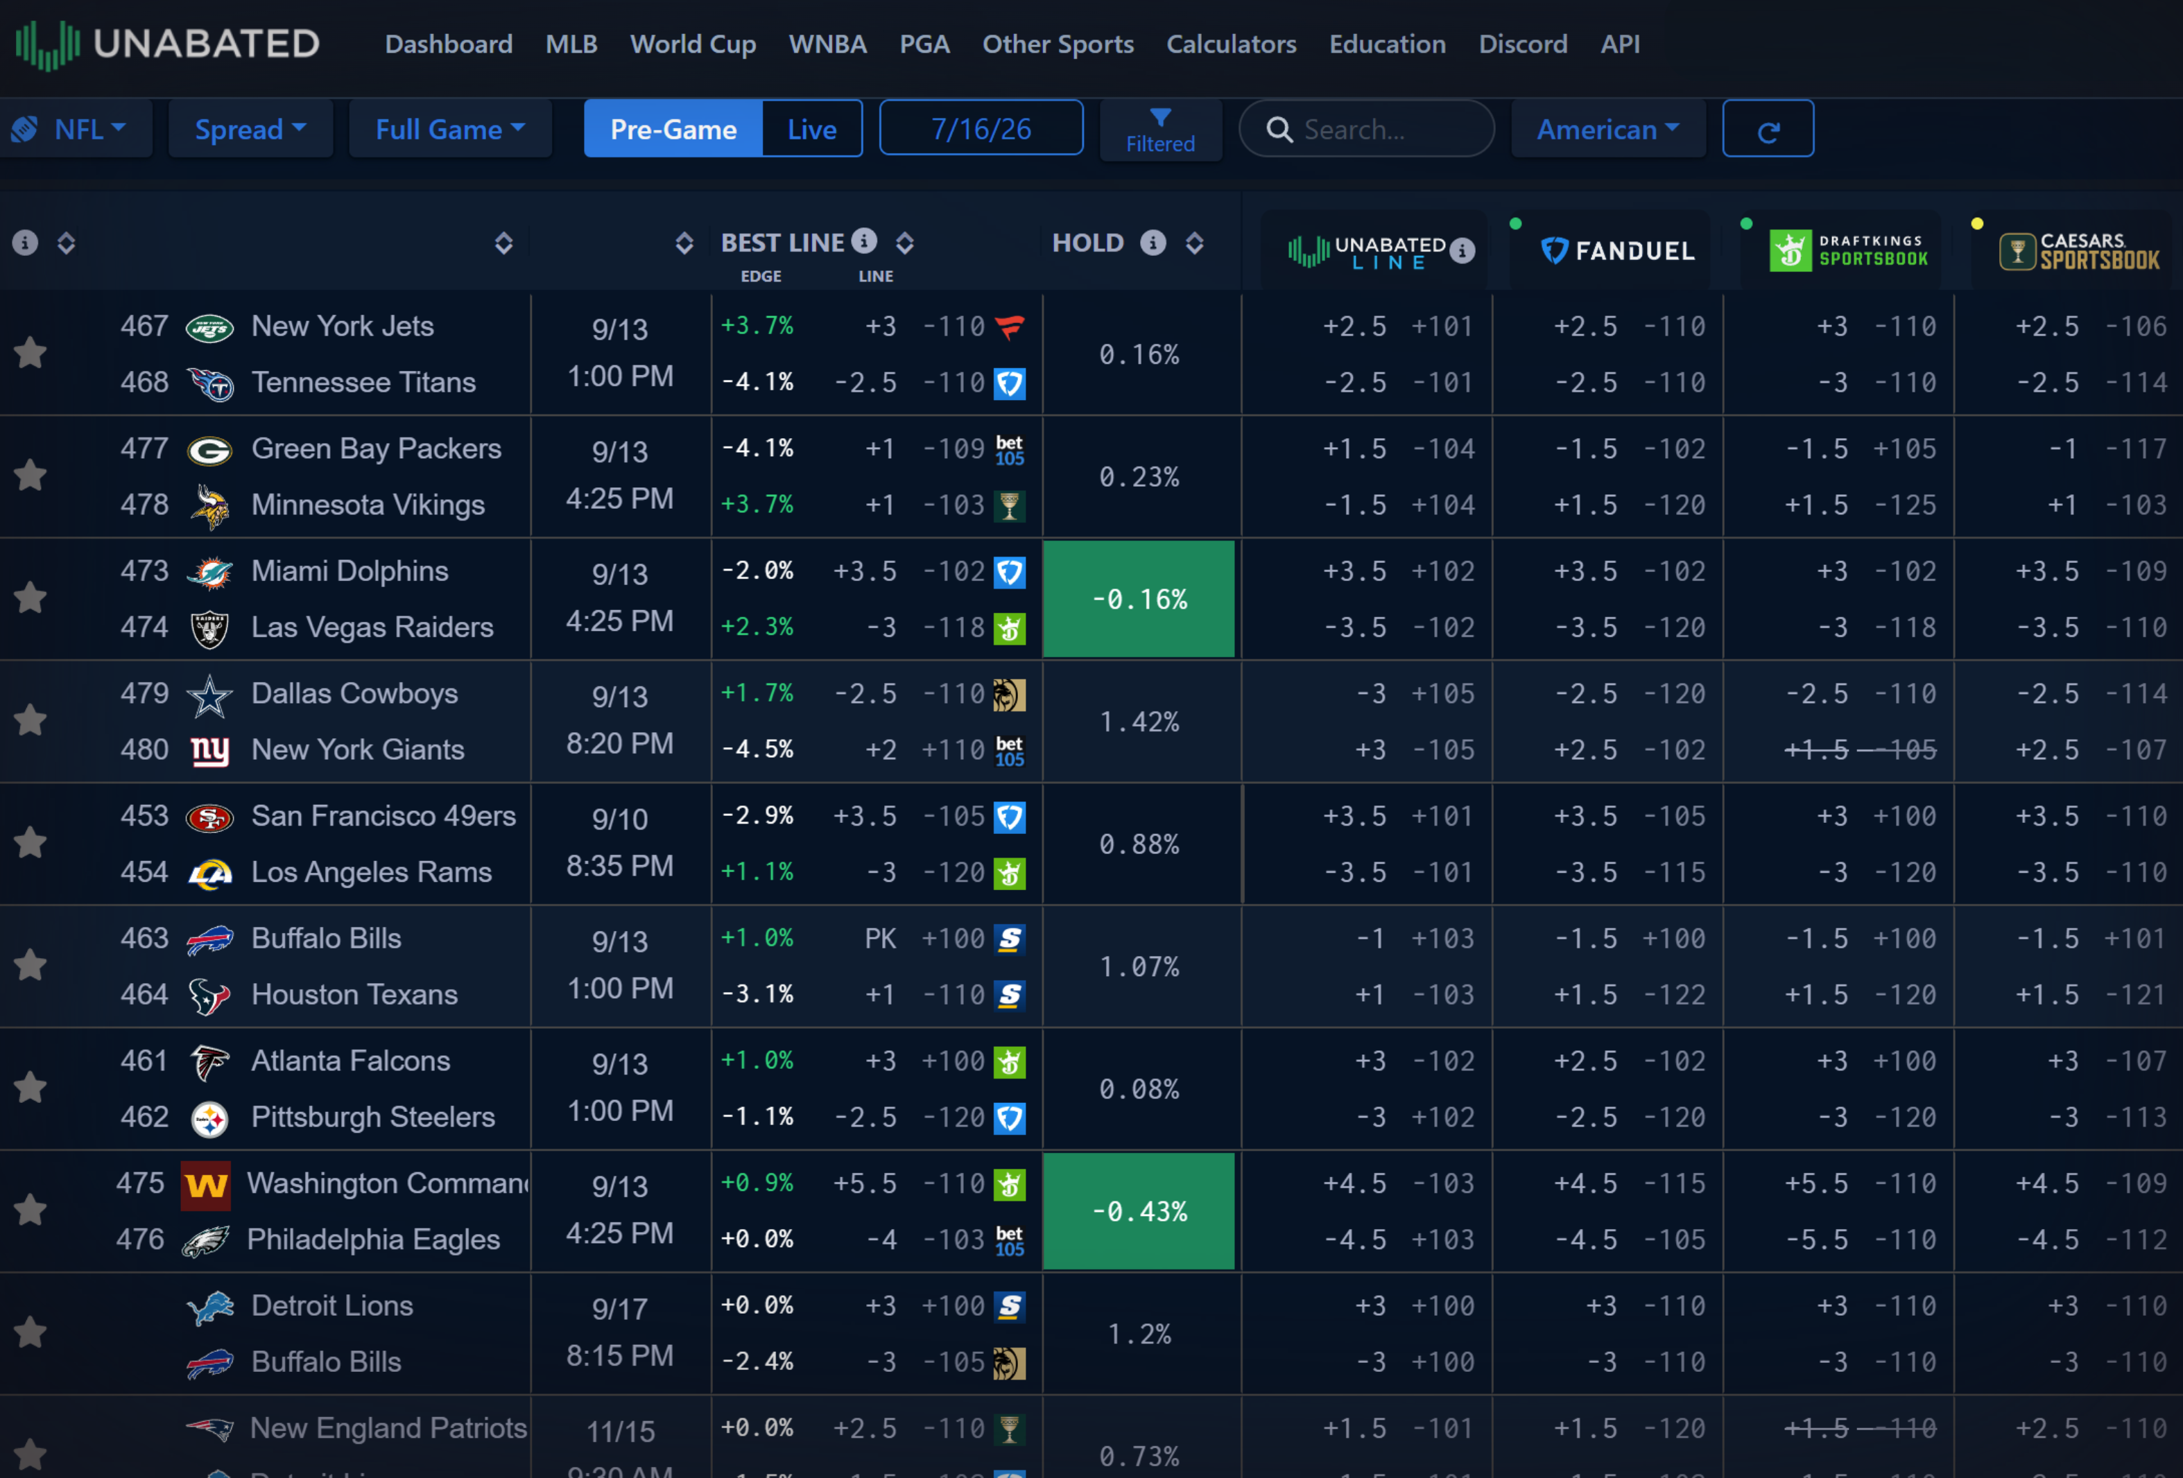This screenshot has height=1478, width=2183.
Task: Favorite the Lions vs Bills game star
Action: click(x=30, y=1332)
